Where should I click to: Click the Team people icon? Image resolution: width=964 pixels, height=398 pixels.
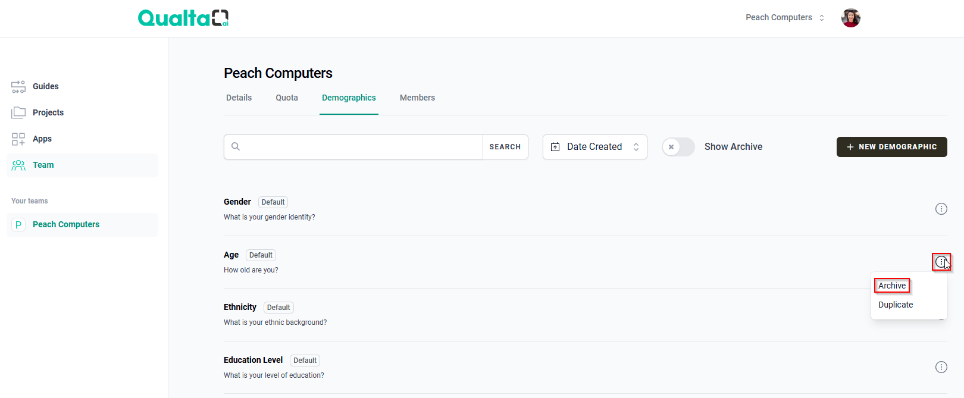coord(18,165)
